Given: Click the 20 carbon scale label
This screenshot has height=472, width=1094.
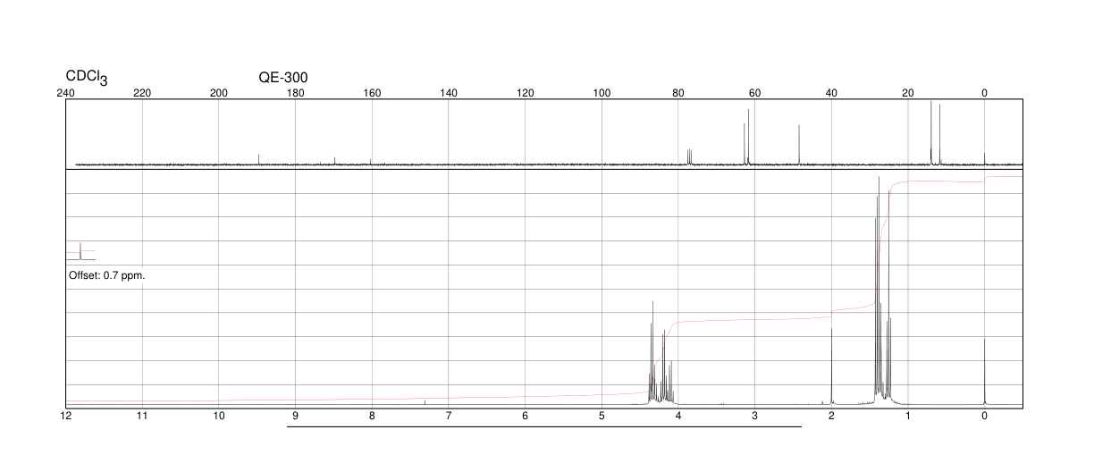Looking at the screenshot, I should pos(908,93).
